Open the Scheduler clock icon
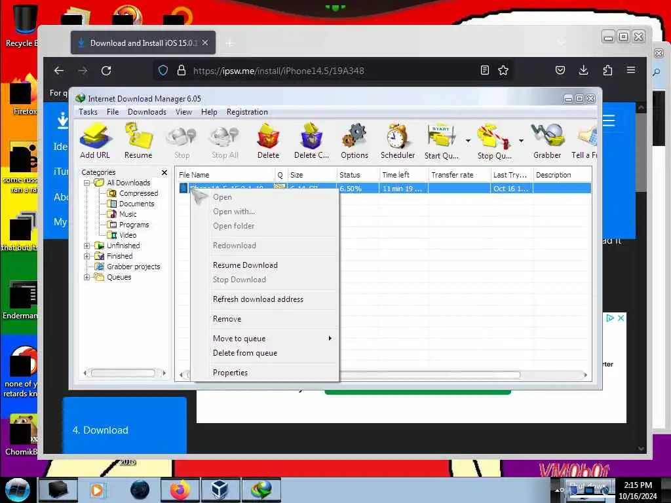 (398, 141)
